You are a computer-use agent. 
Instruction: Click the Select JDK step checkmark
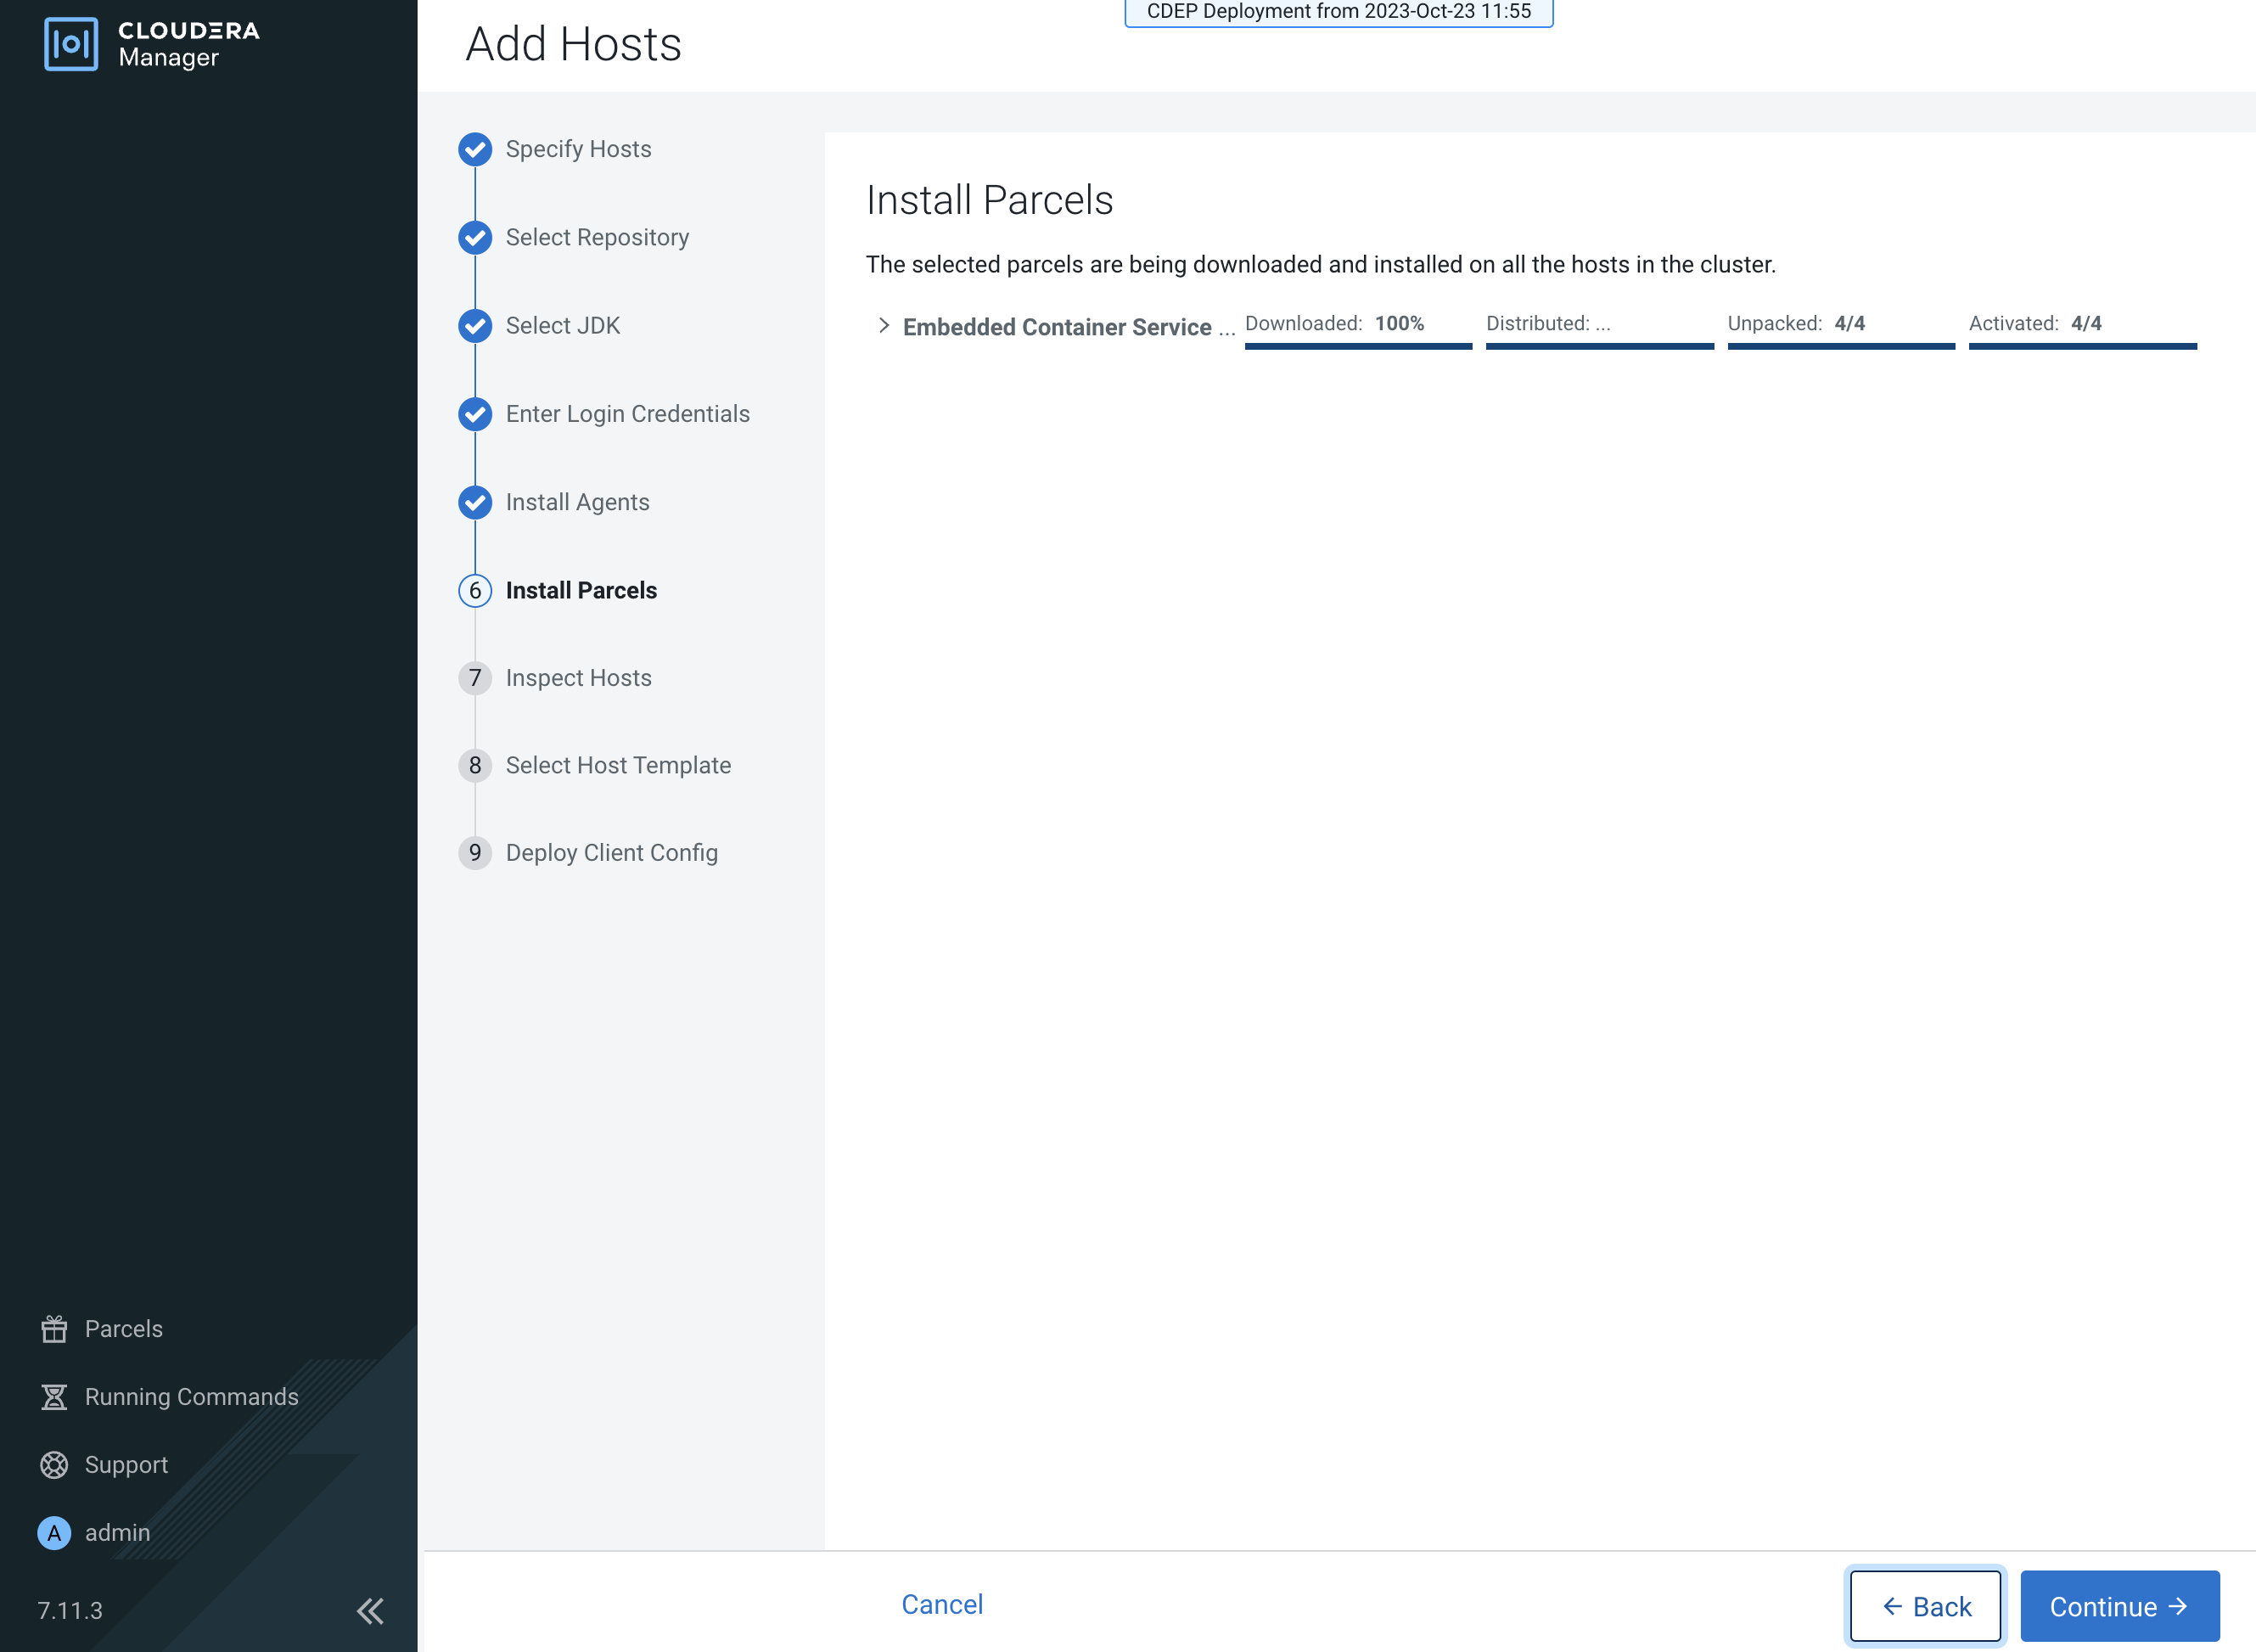coord(474,326)
